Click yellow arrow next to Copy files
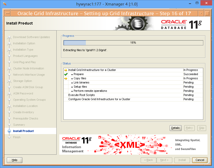214x168 pixels. click(x=66, y=79)
